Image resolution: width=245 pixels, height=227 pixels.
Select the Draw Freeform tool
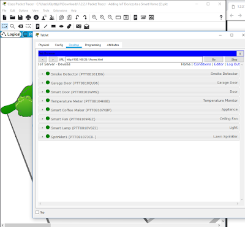tap(69, 26)
